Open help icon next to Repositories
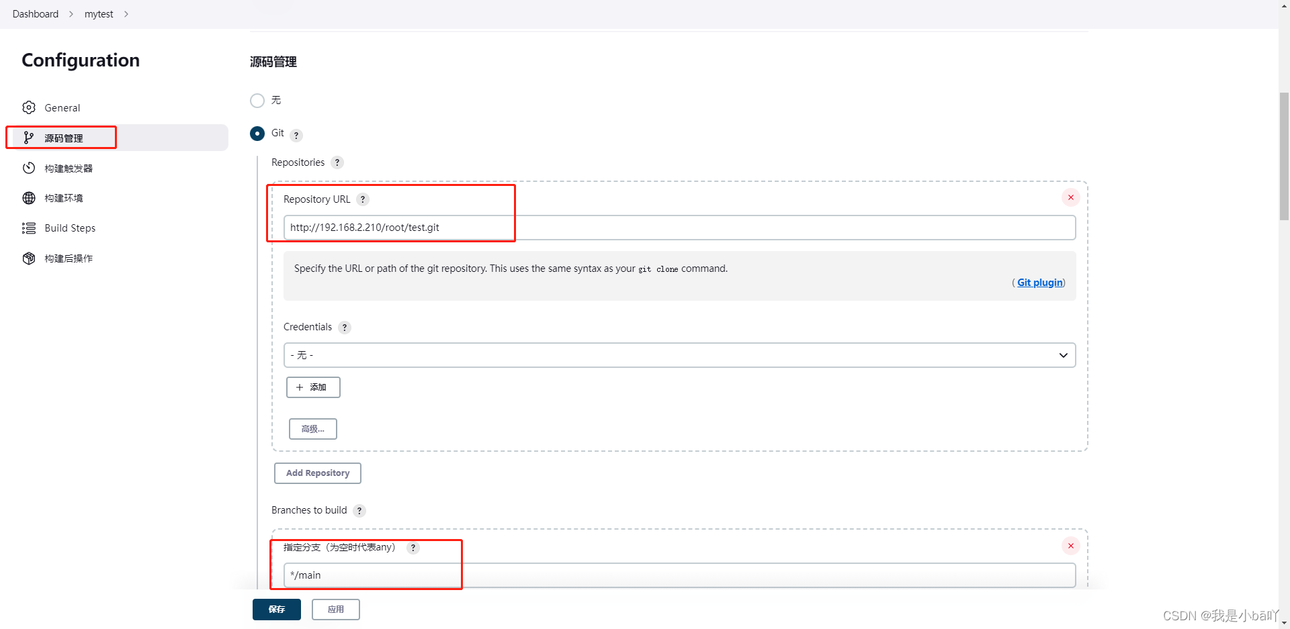 pyautogui.click(x=337, y=162)
